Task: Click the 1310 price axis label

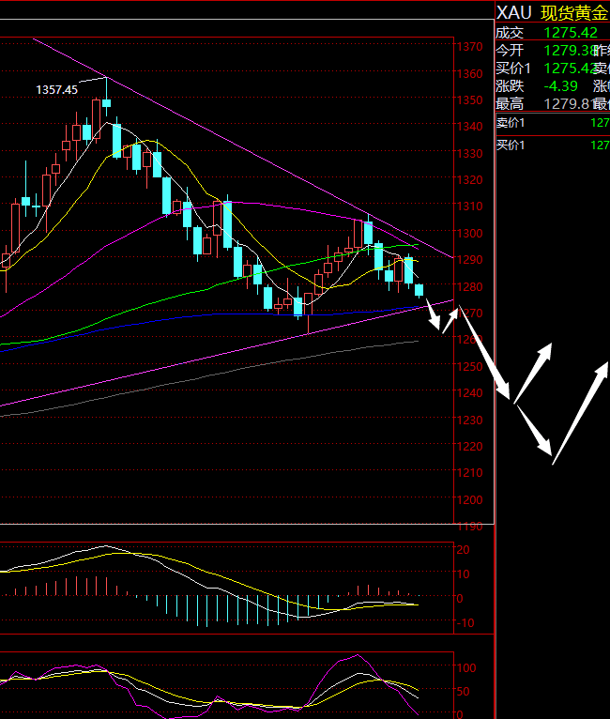Action: pyautogui.click(x=470, y=207)
